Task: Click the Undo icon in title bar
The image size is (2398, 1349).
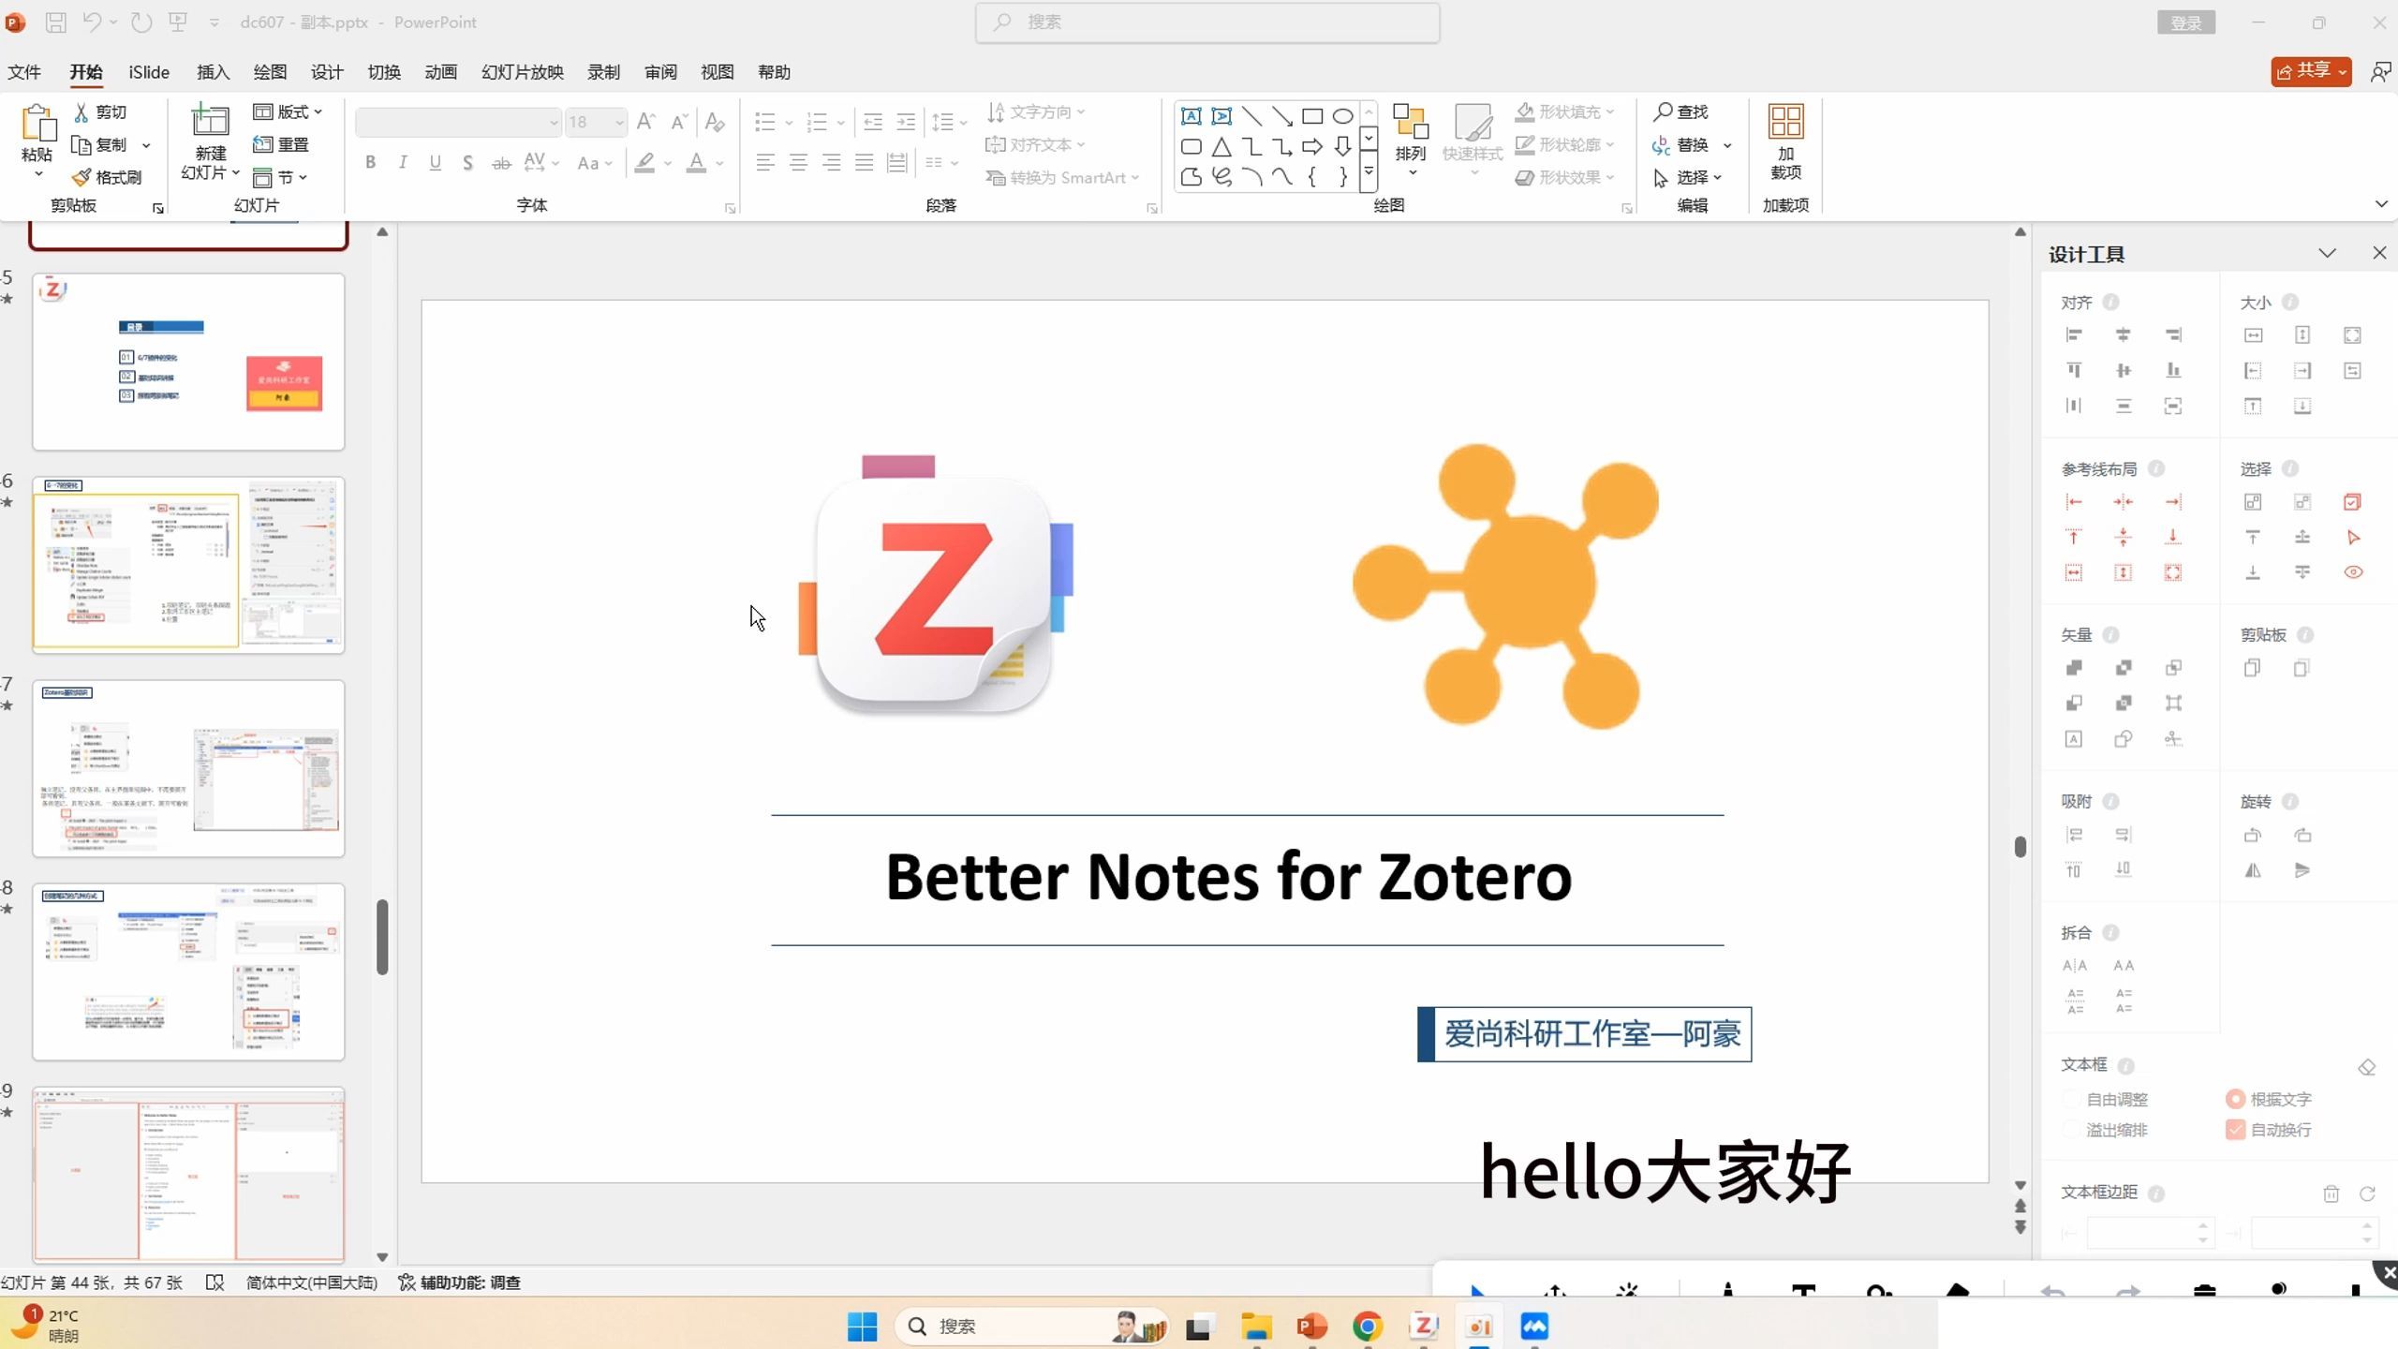Action: point(91,22)
